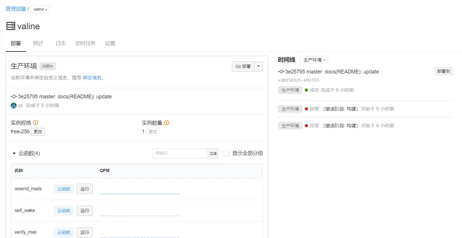Click the info icon next to 实例规格
The height and width of the screenshot is (238, 462).
click(36, 123)
